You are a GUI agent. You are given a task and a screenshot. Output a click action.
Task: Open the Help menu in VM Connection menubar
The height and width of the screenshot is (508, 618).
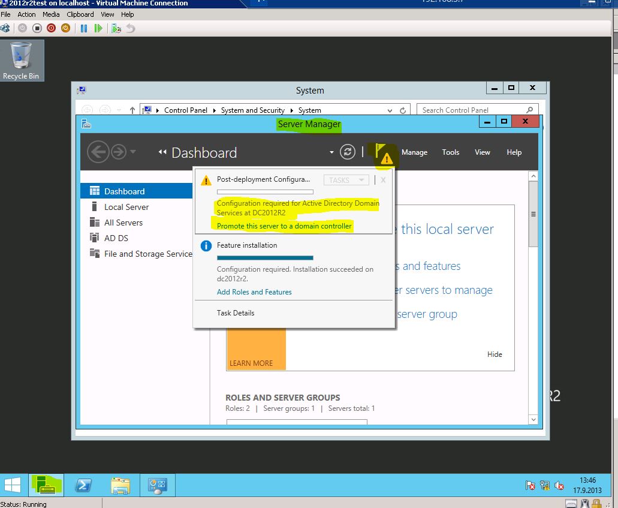[x=127, y=14]
